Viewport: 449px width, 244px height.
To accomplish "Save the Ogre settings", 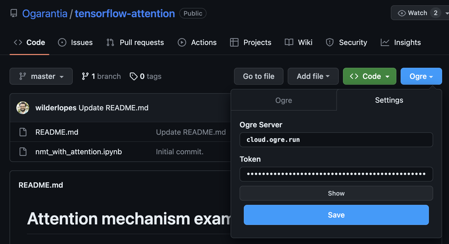I will pos(336,215).
